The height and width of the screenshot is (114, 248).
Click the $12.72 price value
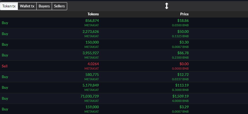click(x=183, y=75)
